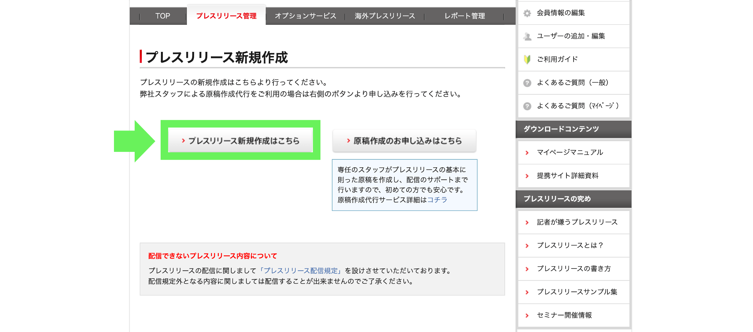Open the TOP tab
753x332 pixels.
[162, 16]
